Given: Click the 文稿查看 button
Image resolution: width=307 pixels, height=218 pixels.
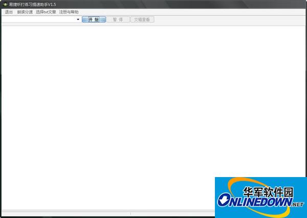Looking at the screenshot, I should [142, 19].
